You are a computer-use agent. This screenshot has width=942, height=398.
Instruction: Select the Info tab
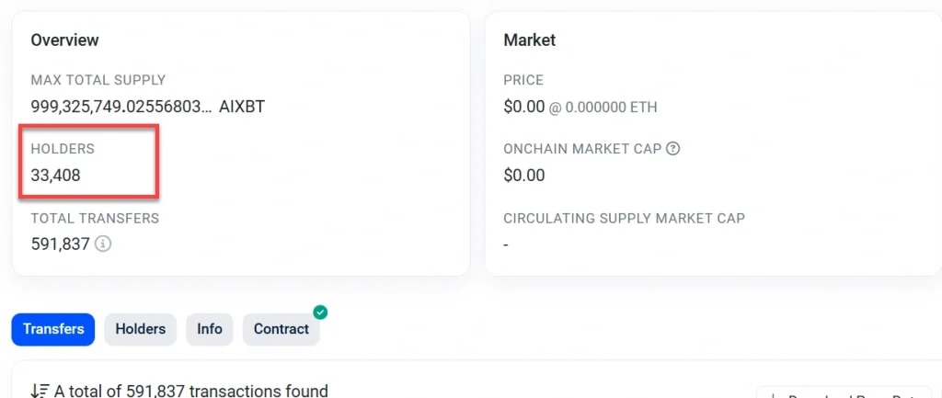pyautogui.click(x=210, y=329)
